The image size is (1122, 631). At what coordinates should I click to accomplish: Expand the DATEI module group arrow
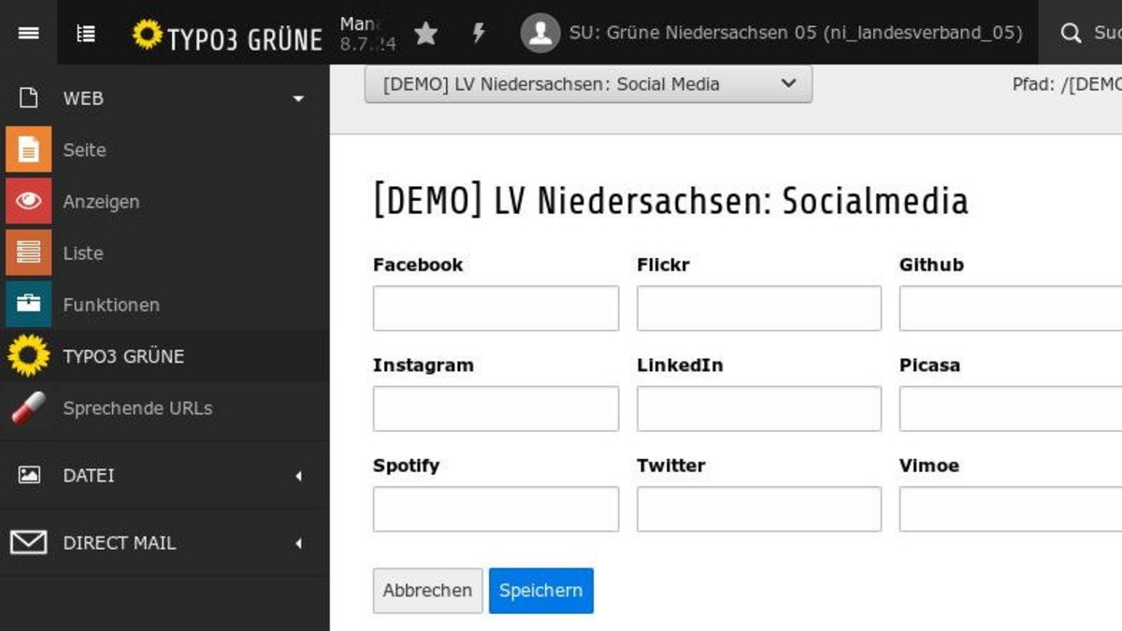[298, 476]
